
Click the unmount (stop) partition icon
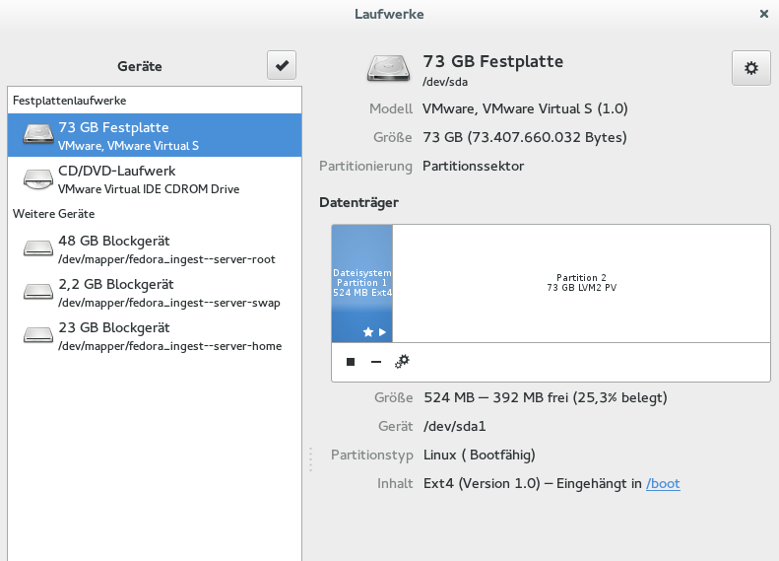tap(351, 362)
